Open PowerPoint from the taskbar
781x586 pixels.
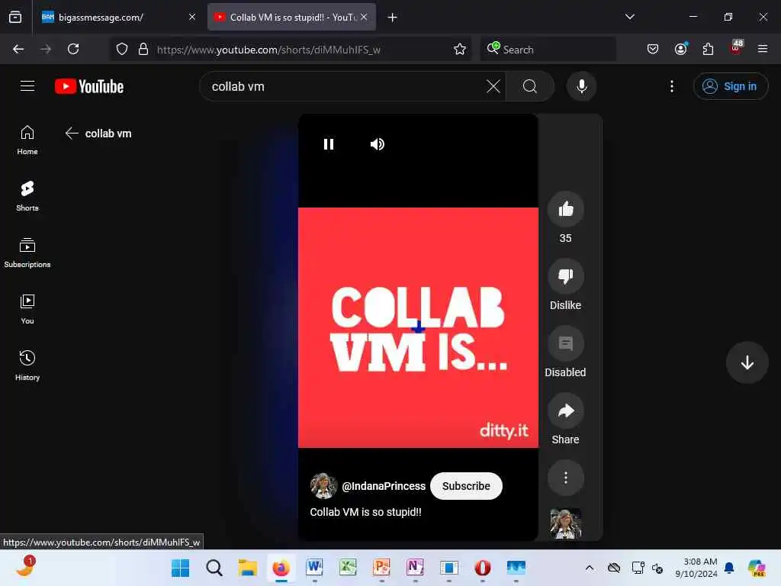[381, 568]
